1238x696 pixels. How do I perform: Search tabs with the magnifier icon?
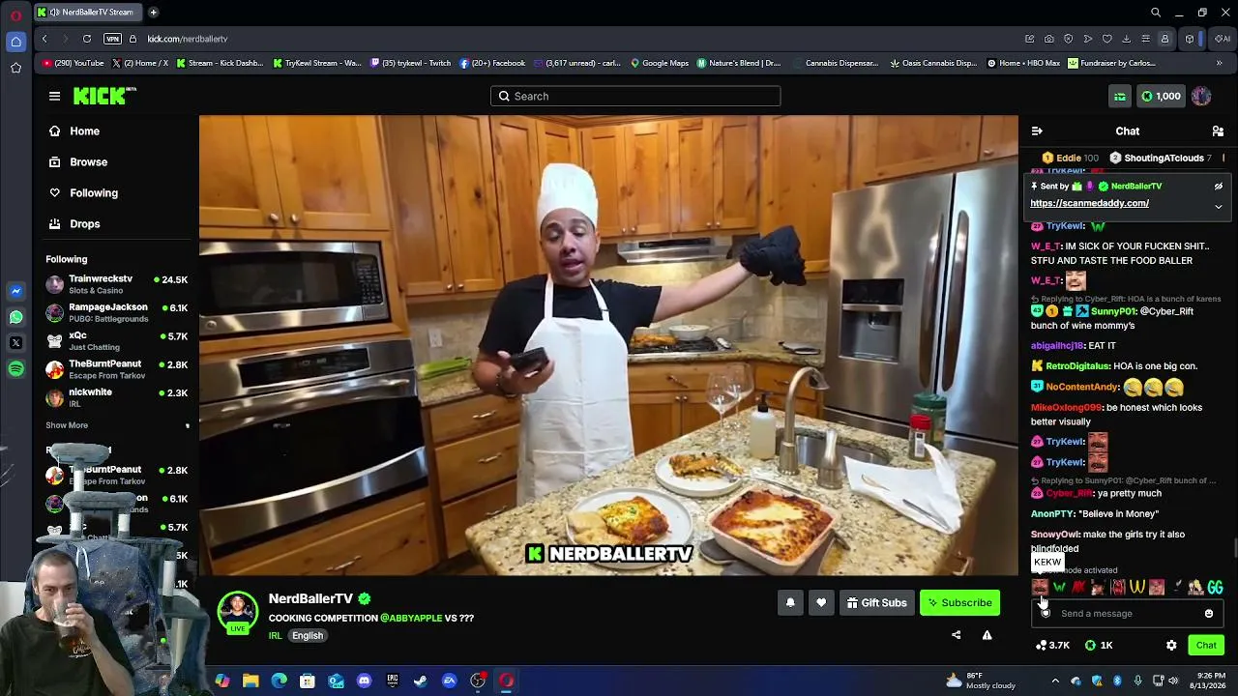[1156, 13]
